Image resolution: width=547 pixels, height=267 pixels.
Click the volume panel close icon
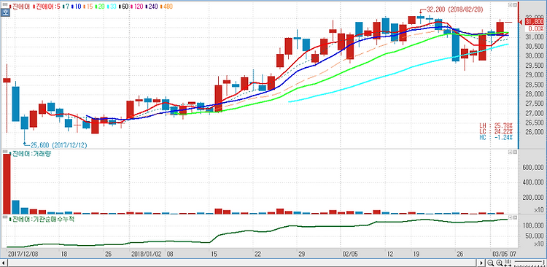coord(515,152)
